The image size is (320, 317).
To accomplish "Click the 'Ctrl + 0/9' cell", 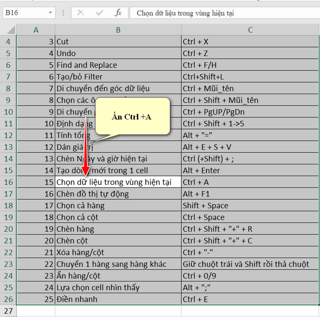I will tap(250, 276).
